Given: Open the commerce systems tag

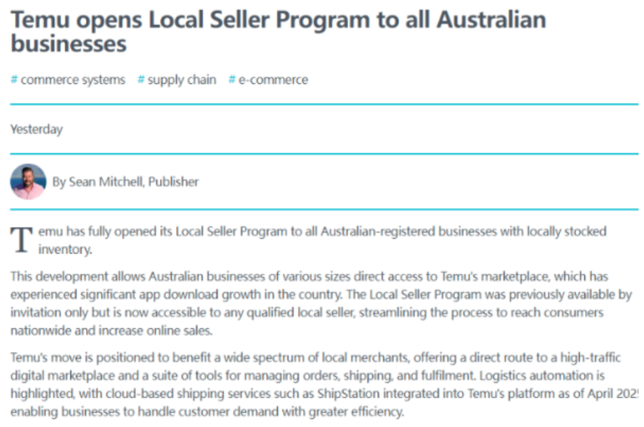Looking at the screenshot, I should click(x=72, y=80).
